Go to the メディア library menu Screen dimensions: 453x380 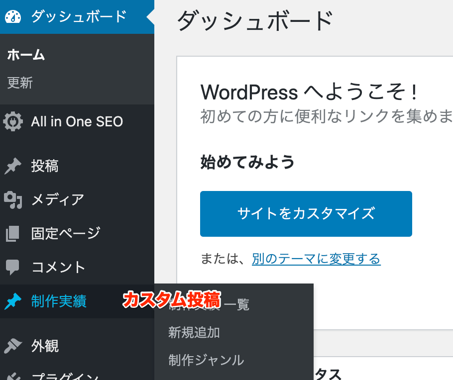coord(57,200)
